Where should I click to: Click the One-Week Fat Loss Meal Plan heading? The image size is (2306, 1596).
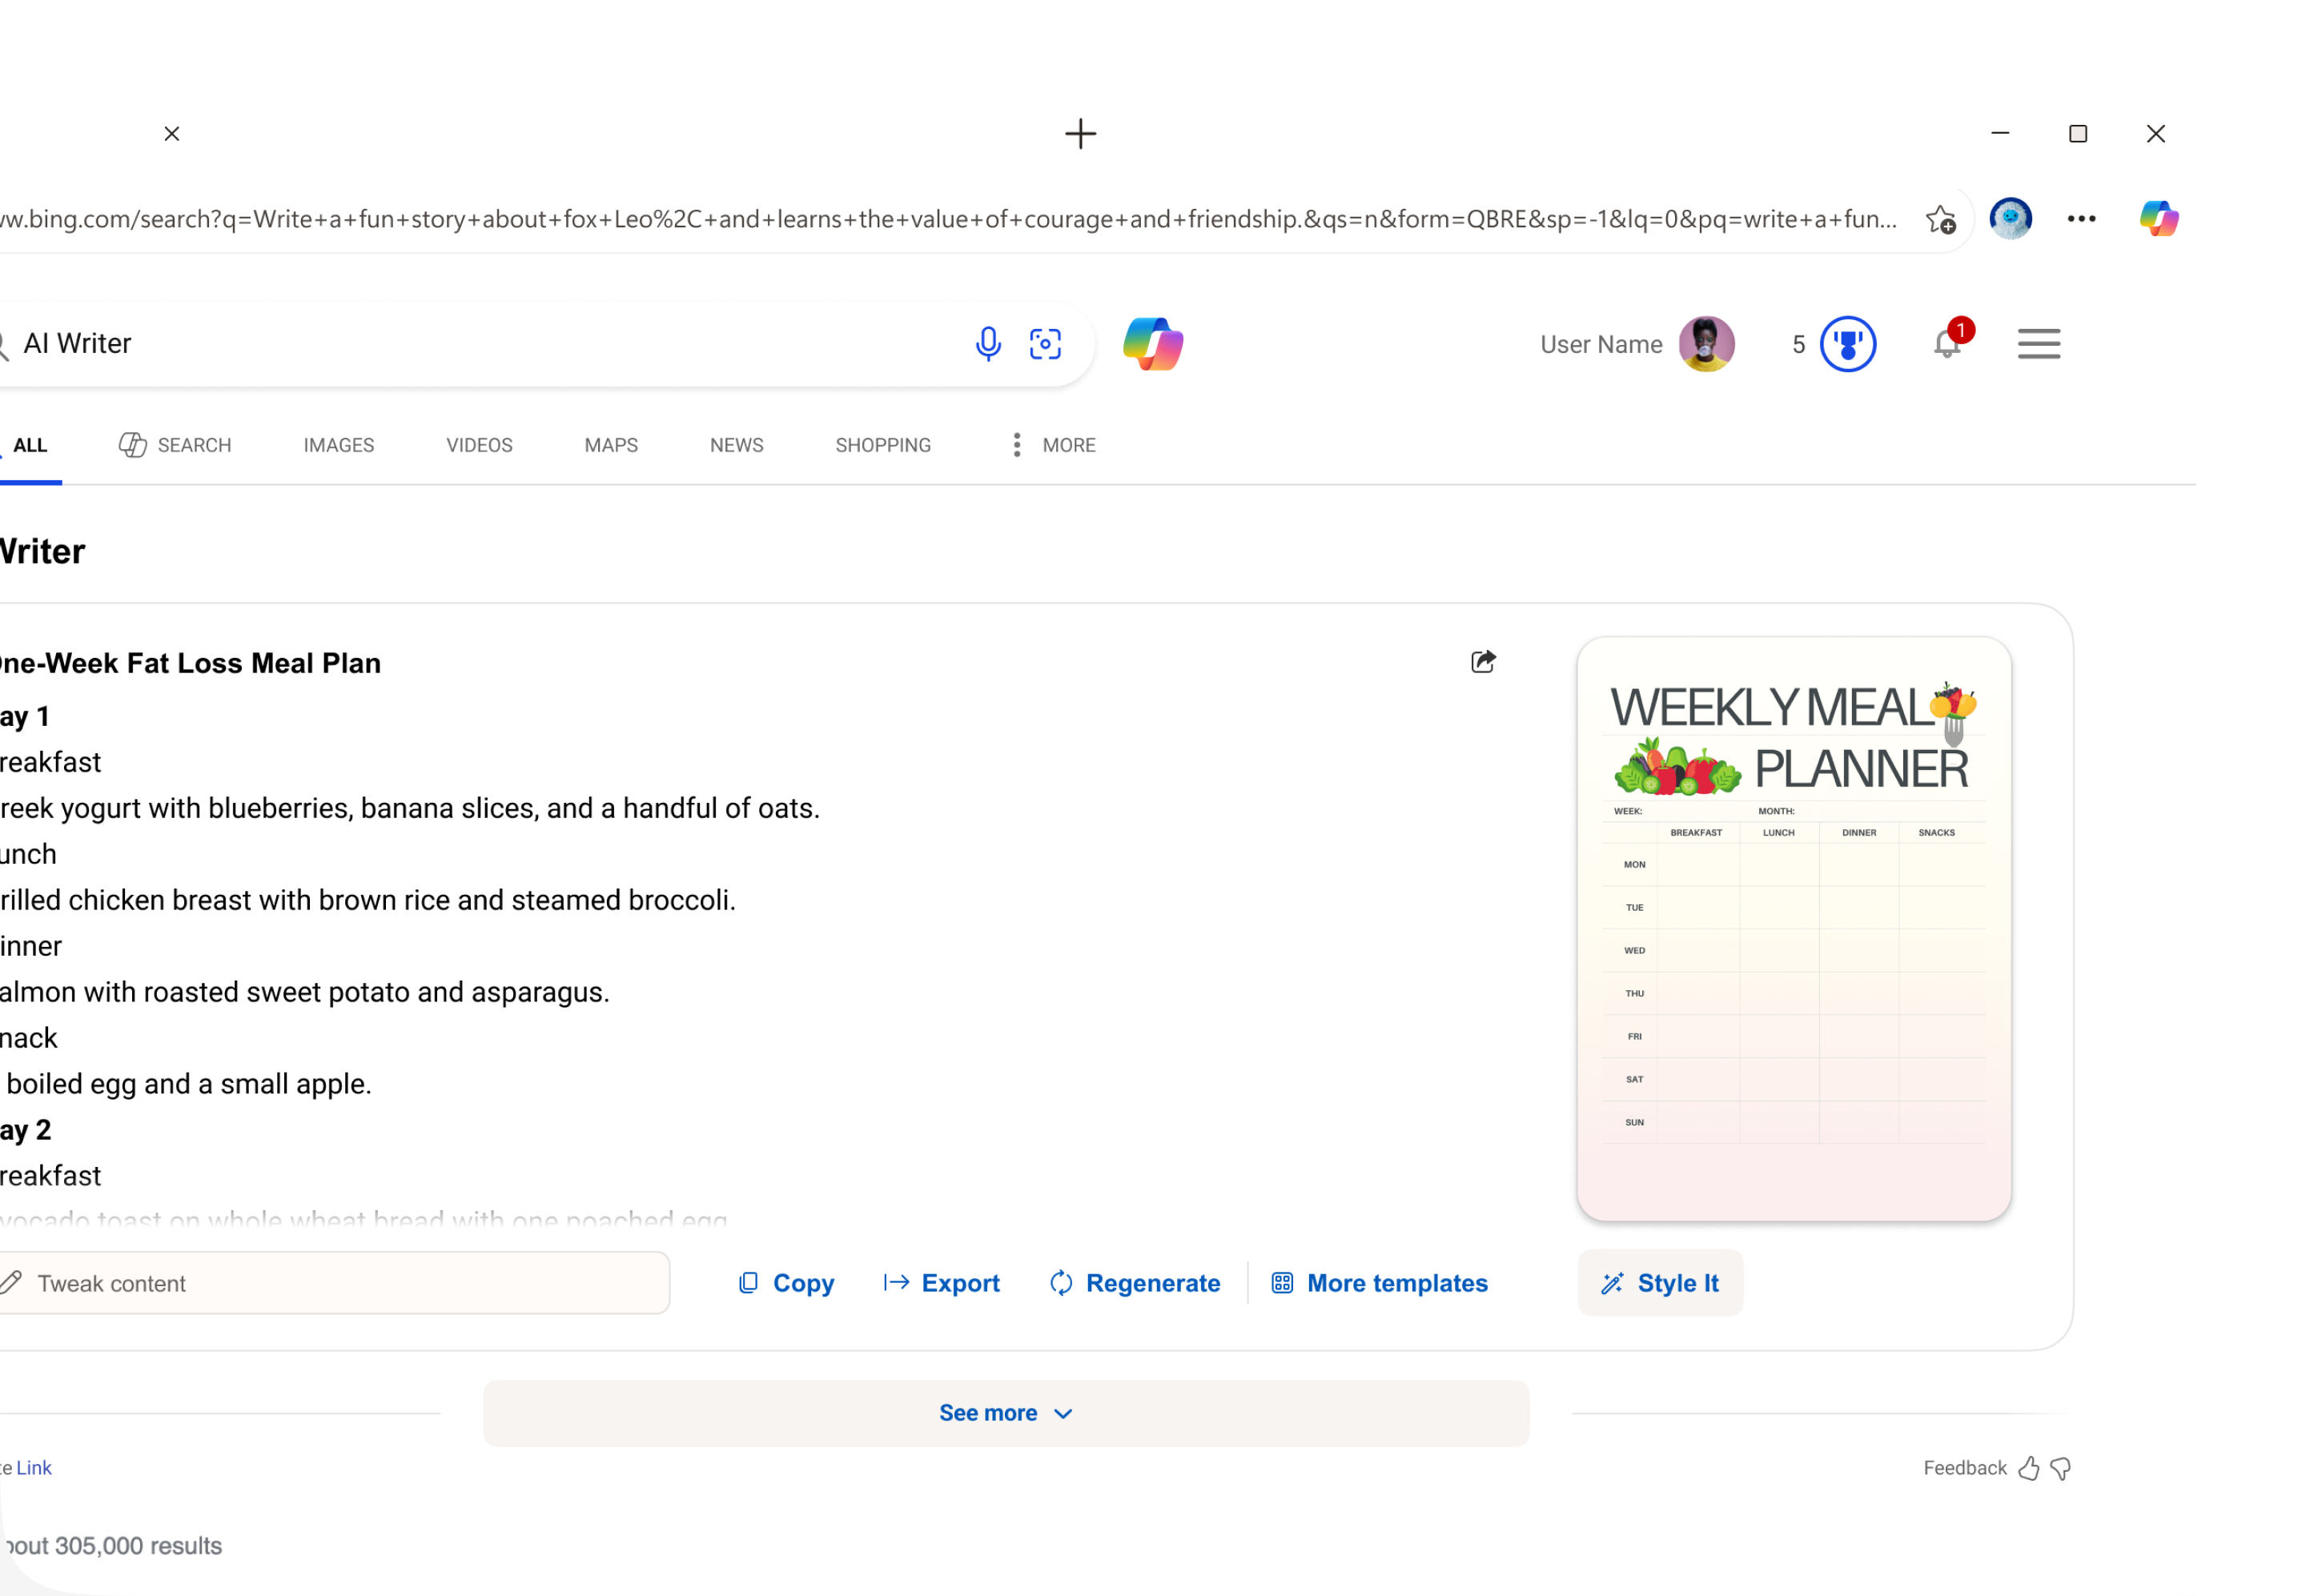tap(190, 663)
